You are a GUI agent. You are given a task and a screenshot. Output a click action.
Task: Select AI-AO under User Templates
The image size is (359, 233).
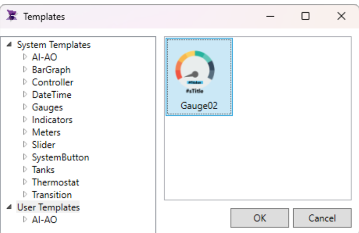point(44,220)
